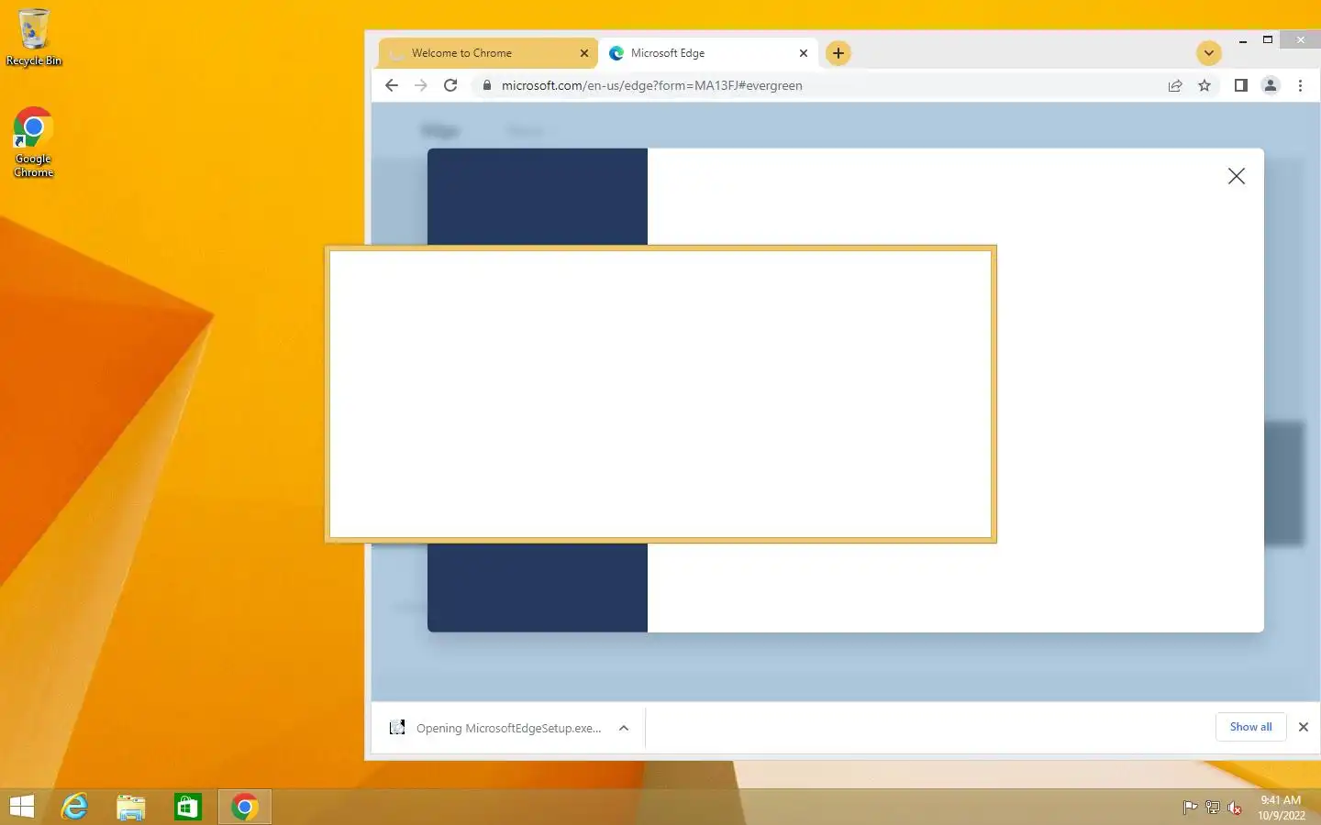Open File Explorer from the taskbar

[131, 807]
